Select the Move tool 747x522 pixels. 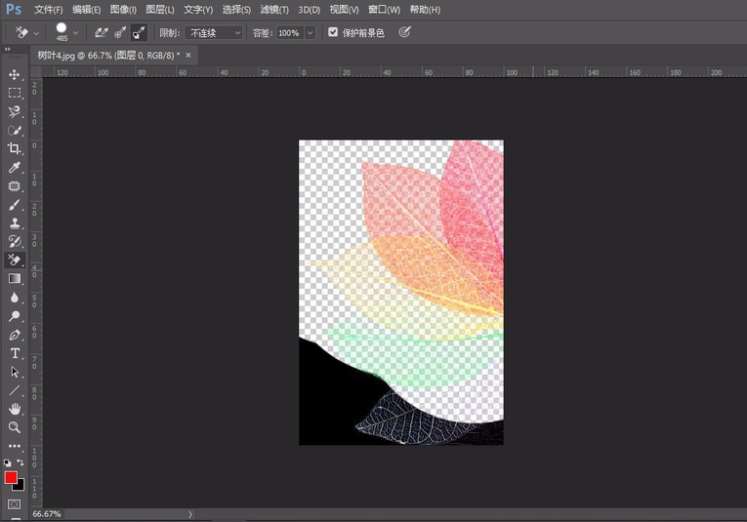pyautogui.click(x=15, y=74)
